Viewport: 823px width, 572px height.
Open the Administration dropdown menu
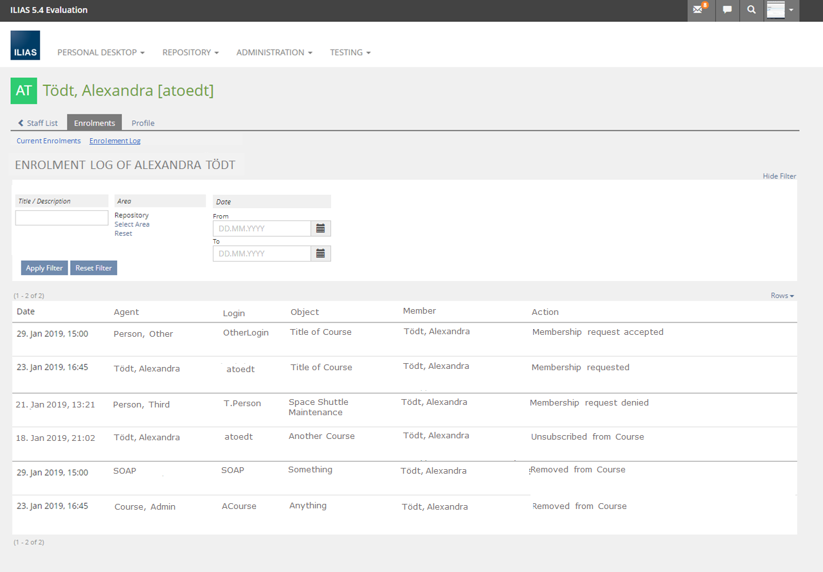(x=274, y=53)
